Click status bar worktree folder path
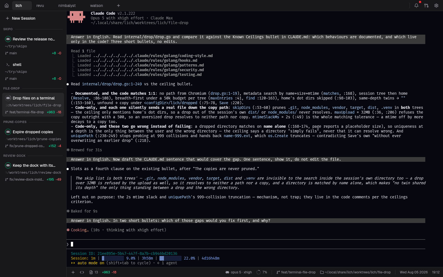443x277 pixels. (x=356, y=272)
